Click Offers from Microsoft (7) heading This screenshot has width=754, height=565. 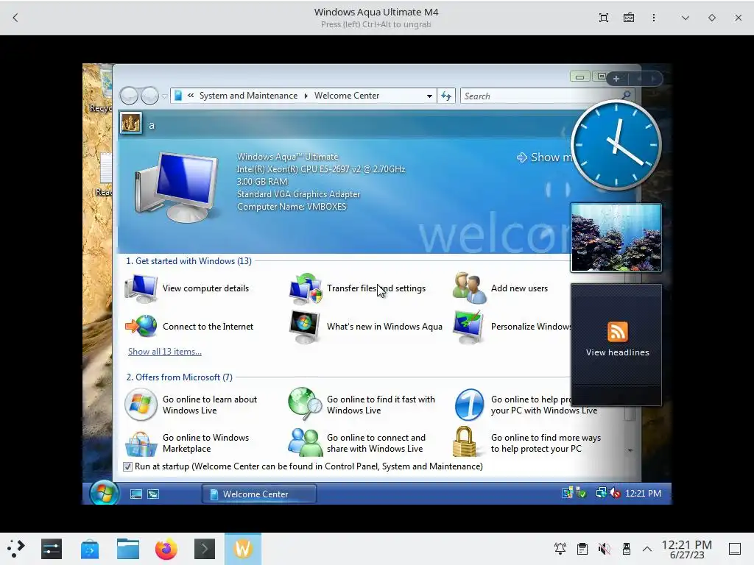tap(179, 377)
